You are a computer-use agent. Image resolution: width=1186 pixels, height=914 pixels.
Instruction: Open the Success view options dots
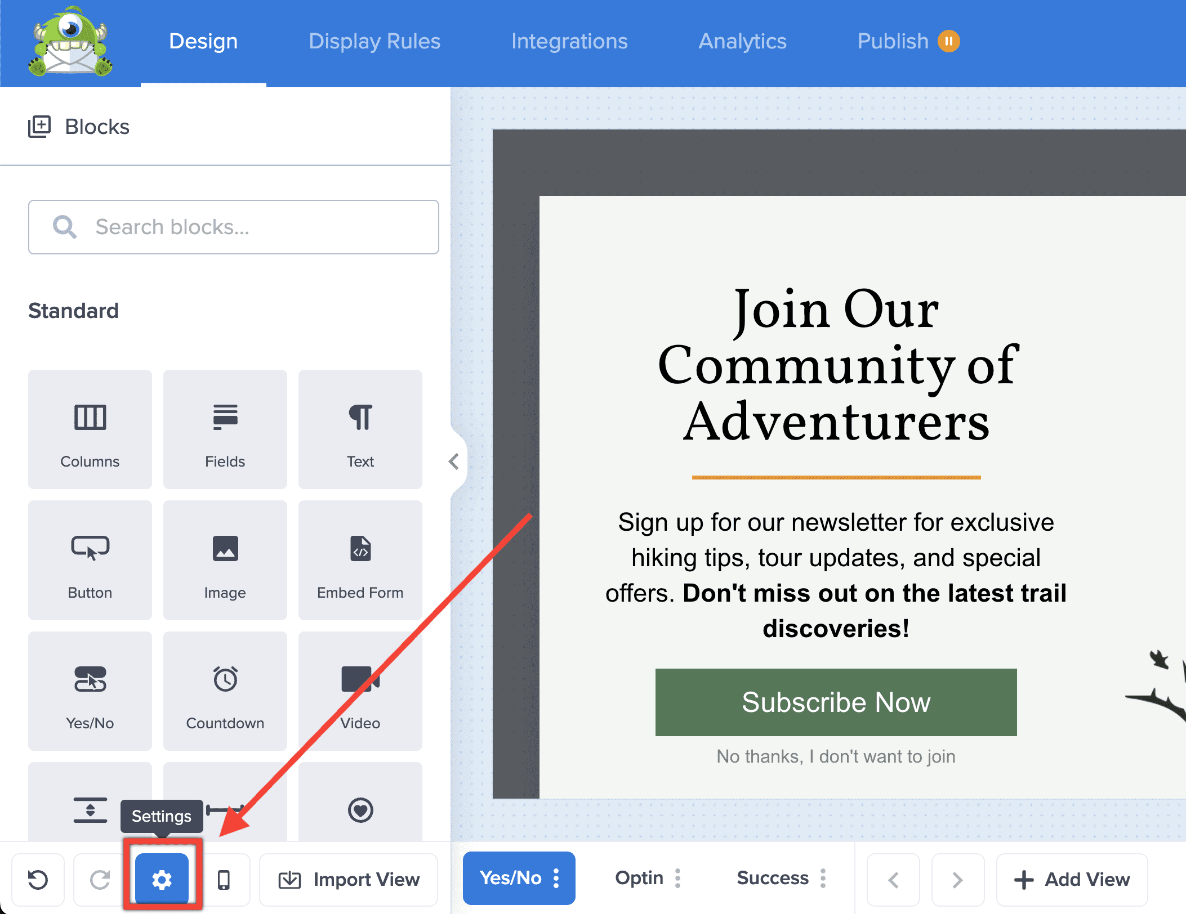823,878
